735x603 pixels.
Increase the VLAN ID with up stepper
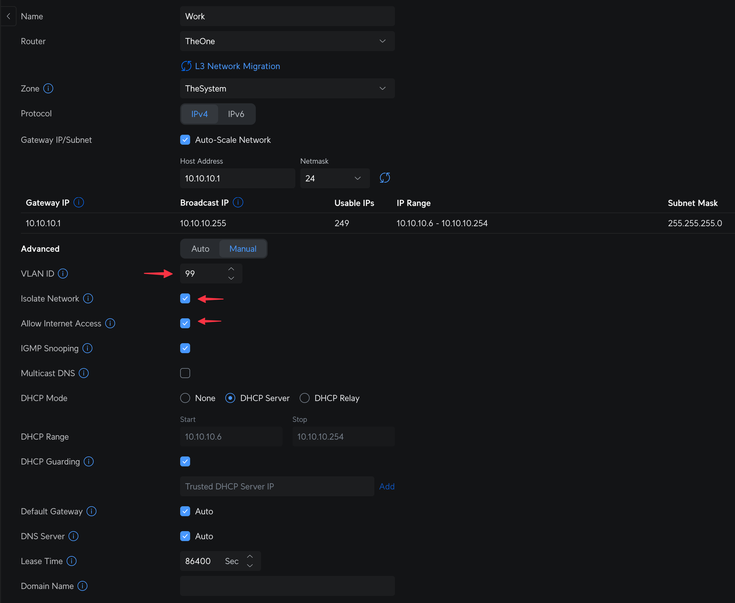231,269
